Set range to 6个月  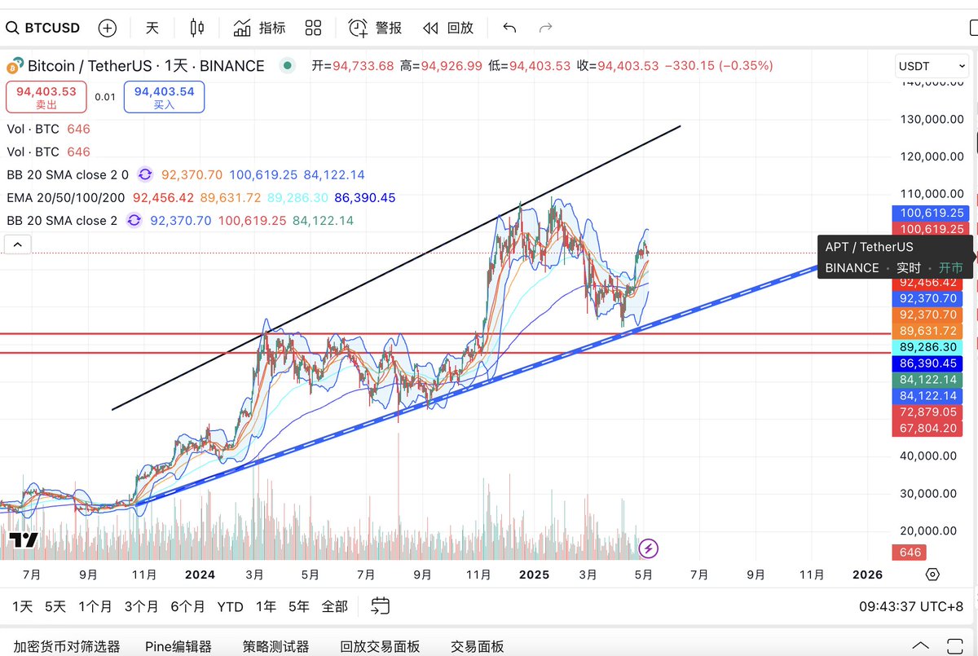click(x=187, y=606)
